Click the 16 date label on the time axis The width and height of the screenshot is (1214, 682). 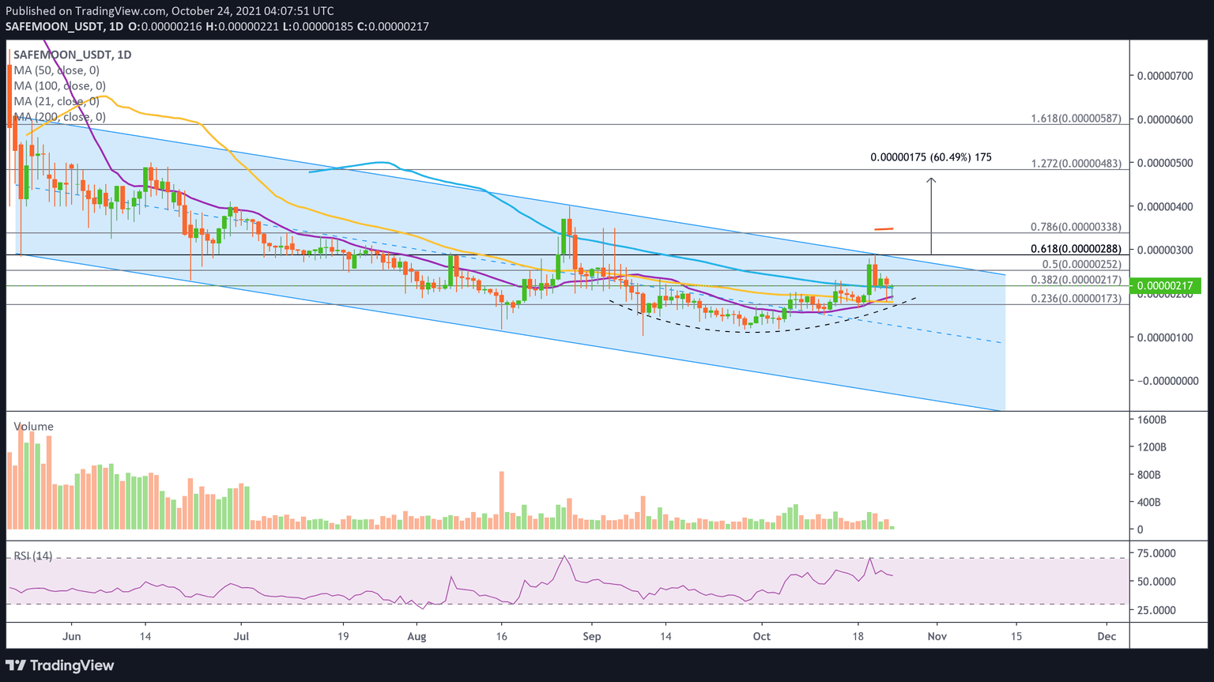click(x=501, y=636)
